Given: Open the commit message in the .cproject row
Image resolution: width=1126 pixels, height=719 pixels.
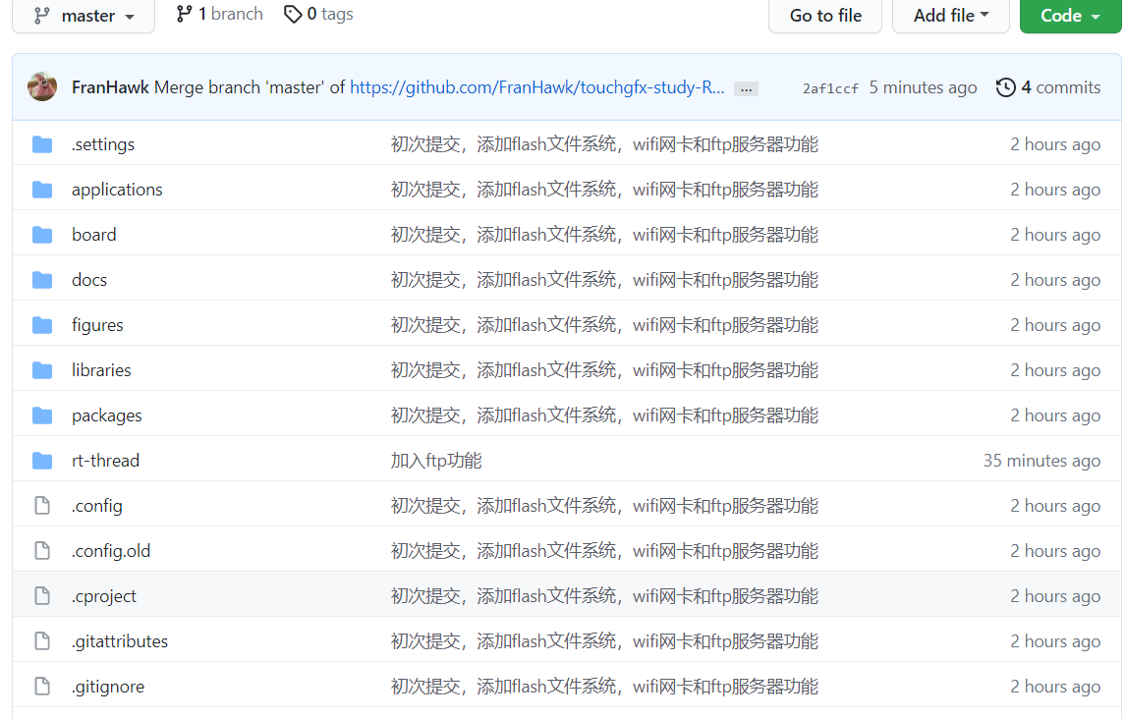Looking at the screenshot, I should coord(604,596).
